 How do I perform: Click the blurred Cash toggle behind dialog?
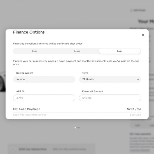pos(137,125)
